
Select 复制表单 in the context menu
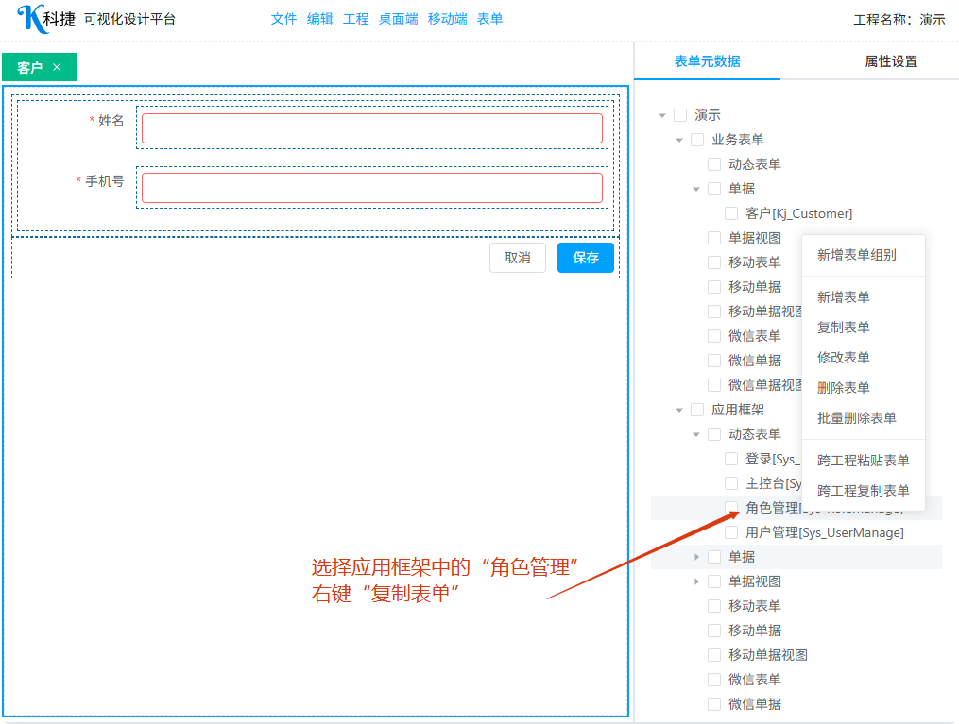[843, 328]
